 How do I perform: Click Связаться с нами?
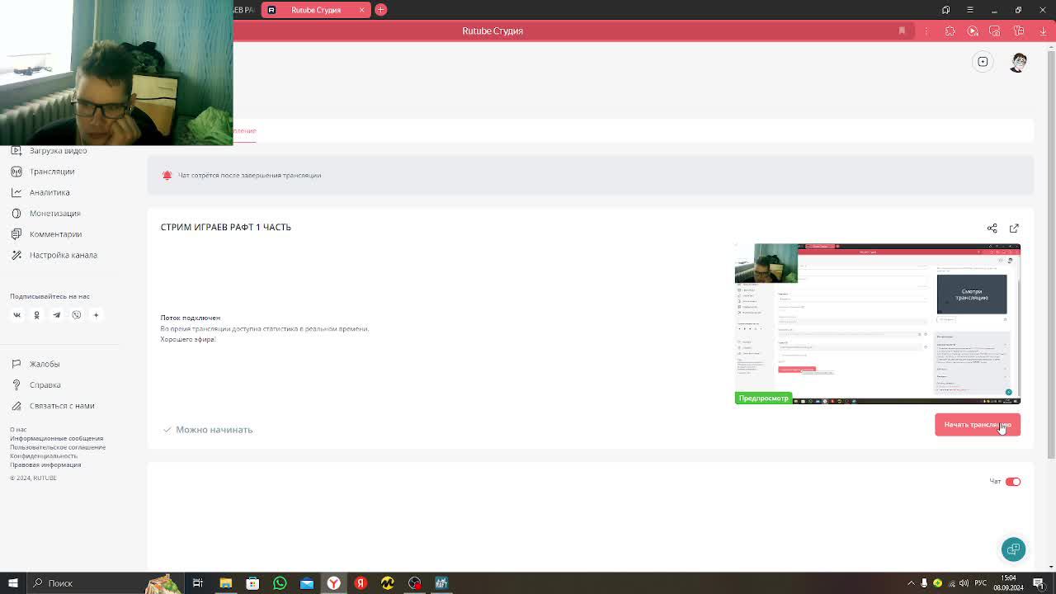click(53, 406)
